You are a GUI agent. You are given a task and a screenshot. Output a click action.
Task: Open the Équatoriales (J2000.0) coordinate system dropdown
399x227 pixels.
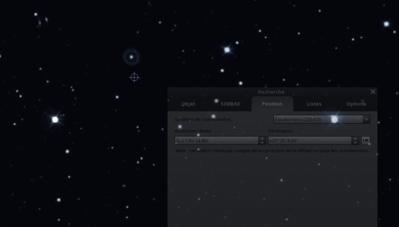click(x=322, y=119)
